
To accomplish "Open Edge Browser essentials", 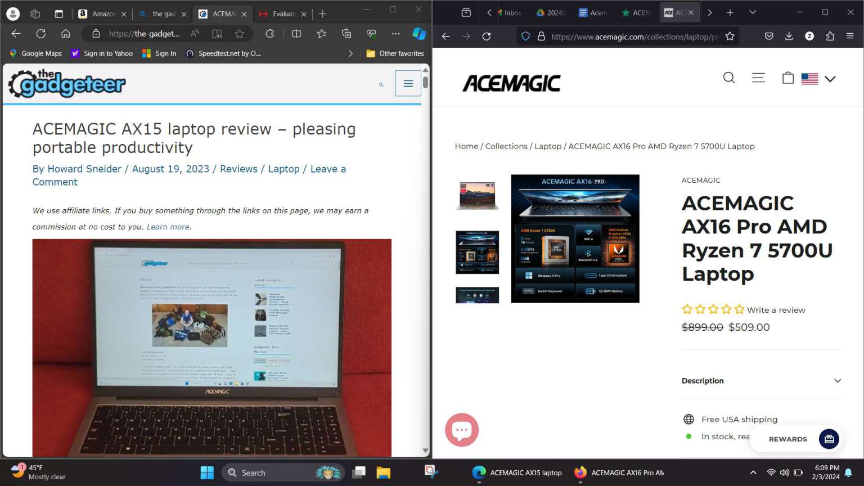I will coord(371,34).
